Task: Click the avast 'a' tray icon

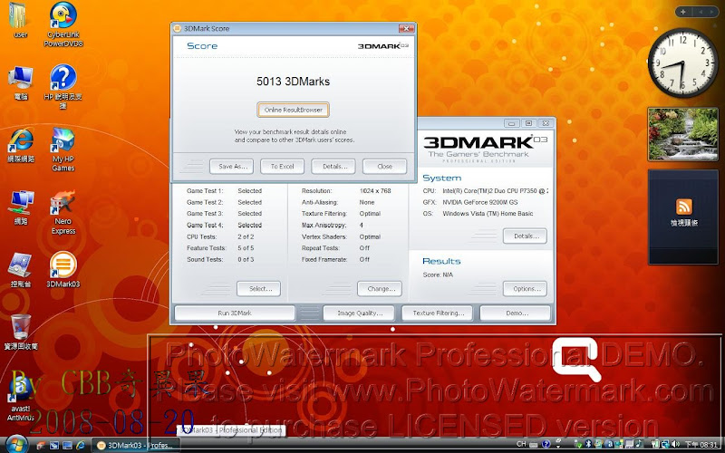Action: click(610, 444)
